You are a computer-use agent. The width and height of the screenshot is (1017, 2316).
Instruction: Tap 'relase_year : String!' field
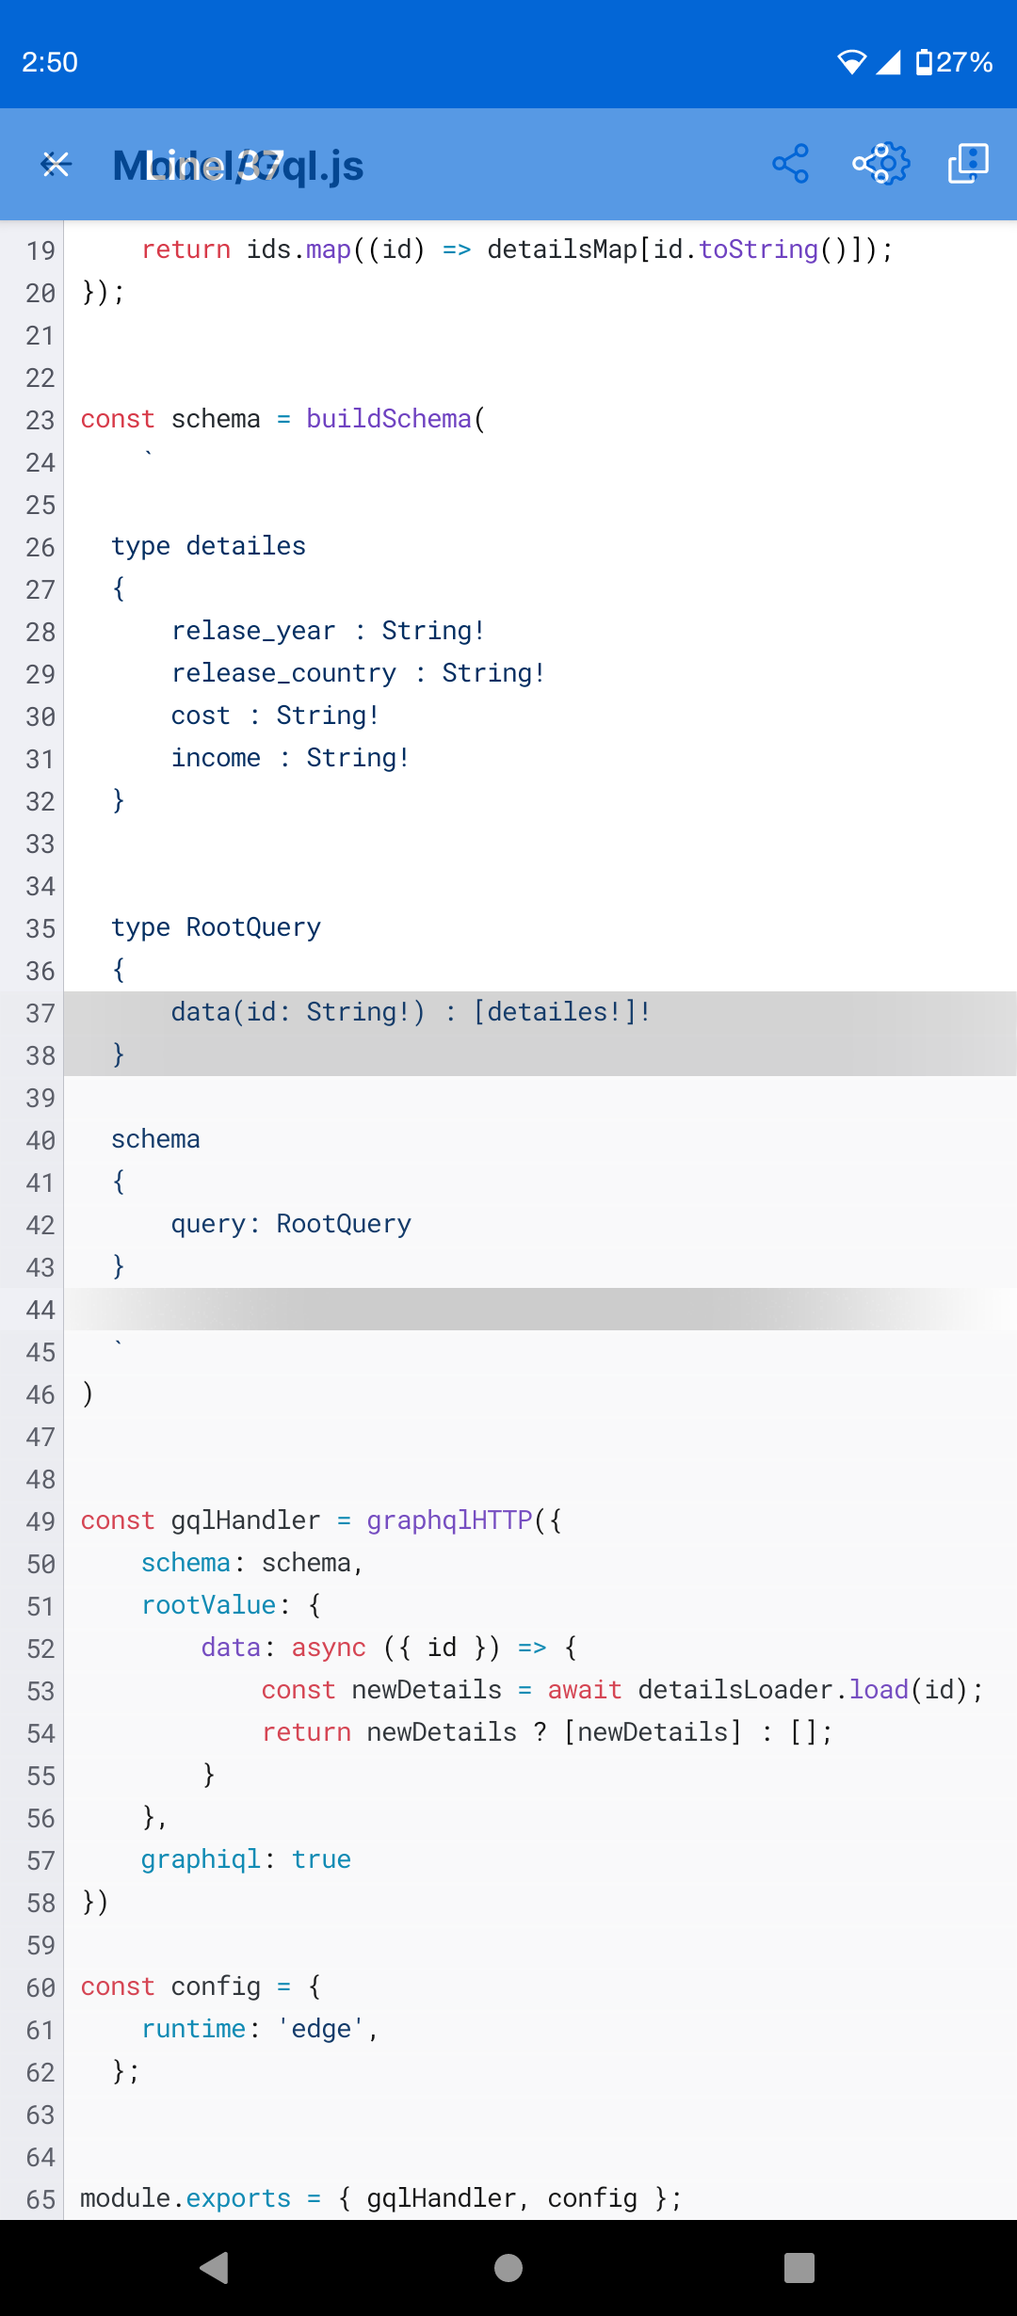(x=328, y=631)
